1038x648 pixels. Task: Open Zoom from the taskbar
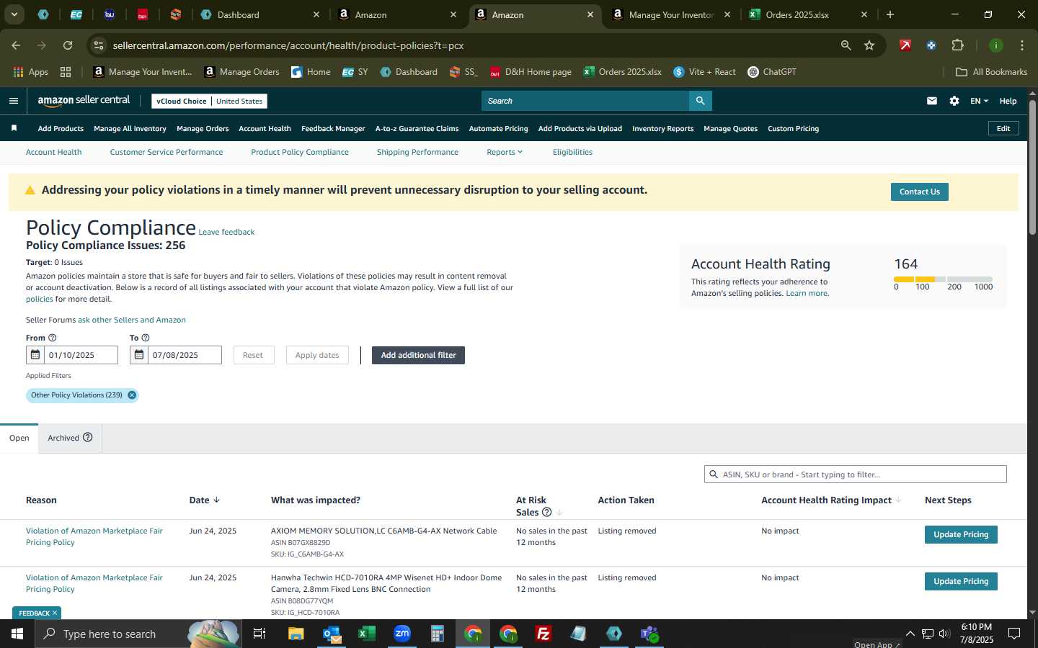pos(402,634)
